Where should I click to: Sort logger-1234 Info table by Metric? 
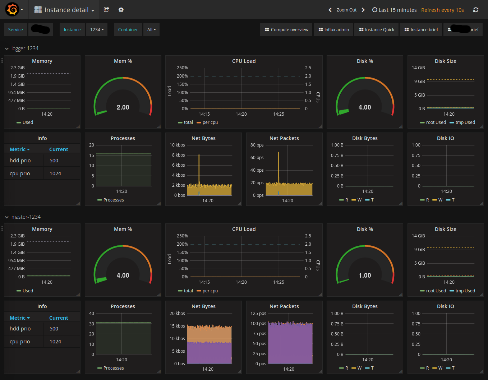point(20,149)
